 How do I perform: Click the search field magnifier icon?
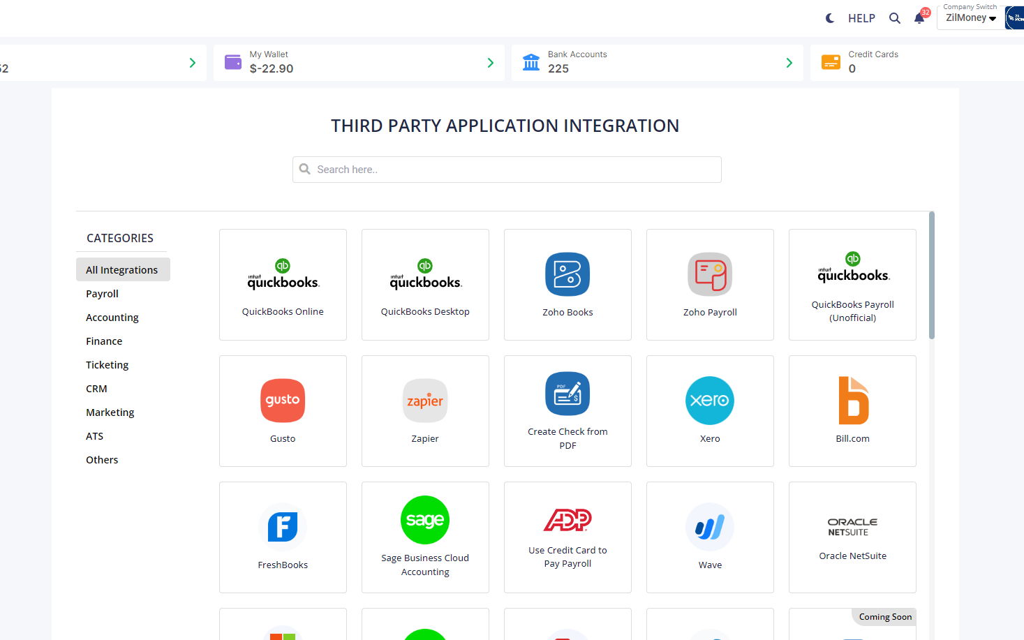pyautogui.click(x=304, y=169)
